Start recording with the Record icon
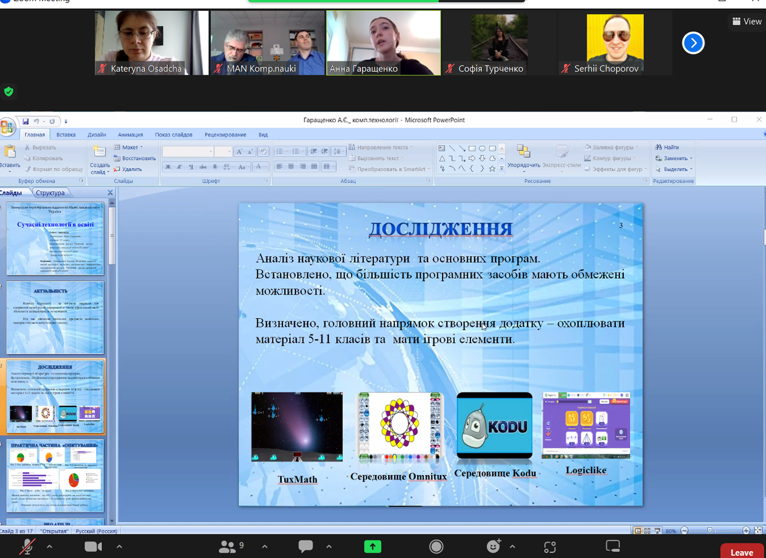 click(x=436, y=547)
